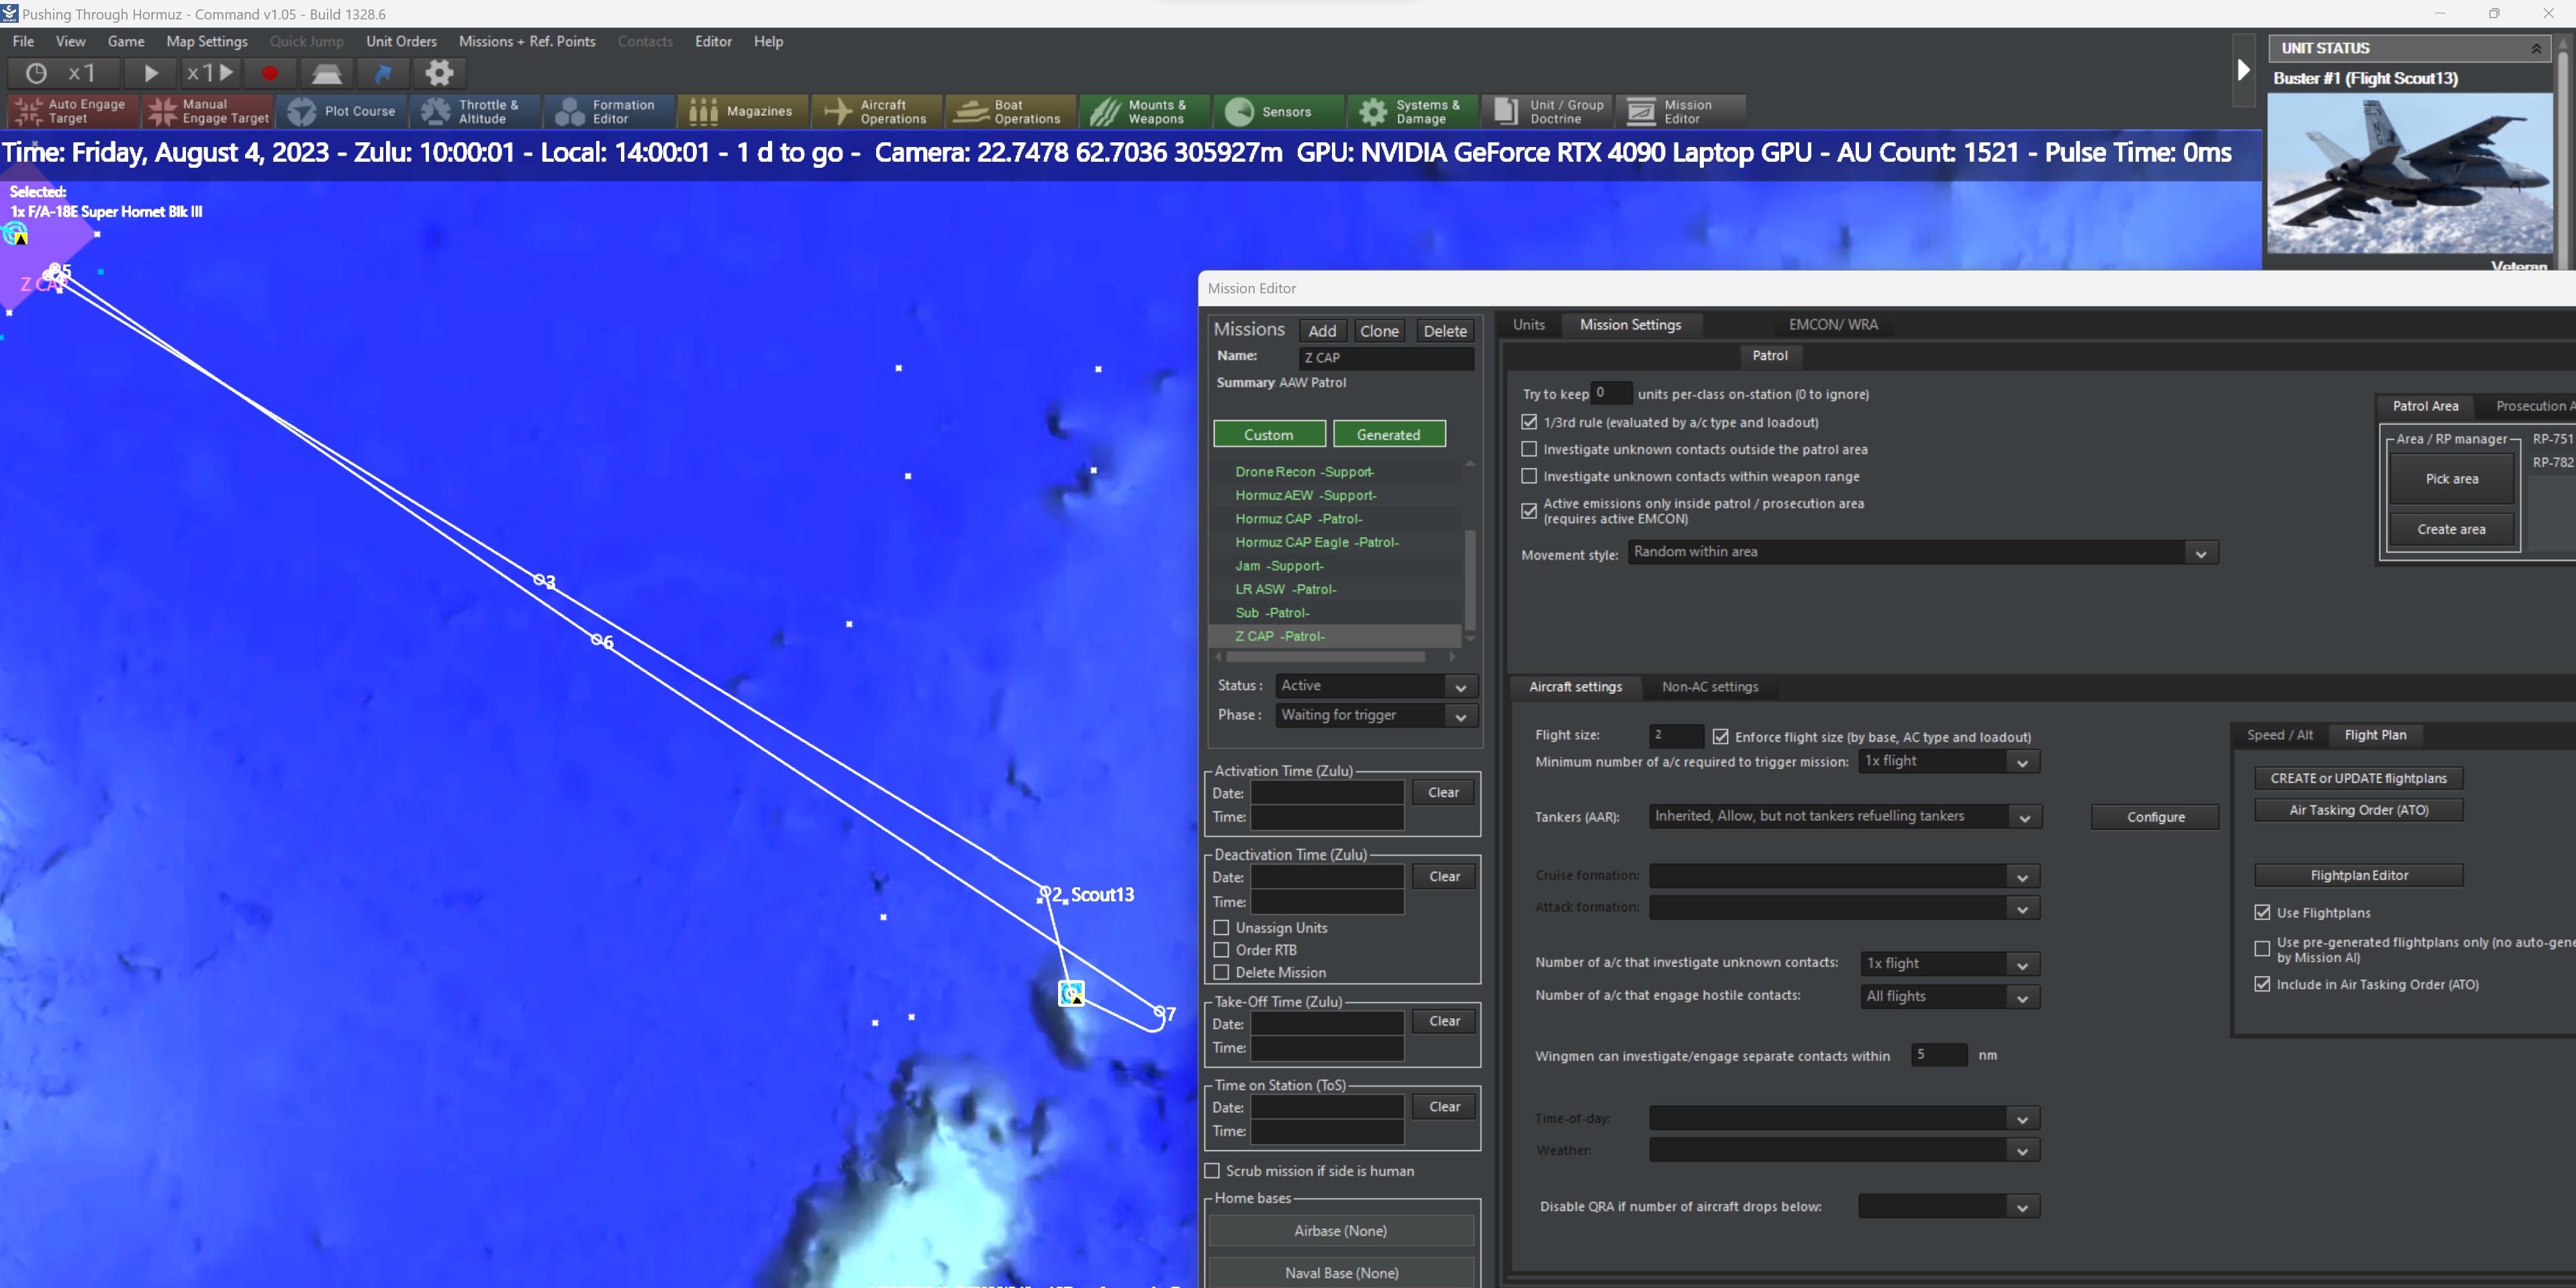Toggle active emissions only inside patrol area
This screenshot has height=1288, width=2576.
click(1528, 511)
